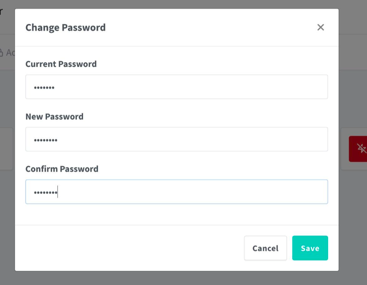Click the Current Password label
Viewport: 367px width, 285px height.
coord(61,64)
